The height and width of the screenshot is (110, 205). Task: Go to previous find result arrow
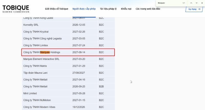(x=191, y=3)
